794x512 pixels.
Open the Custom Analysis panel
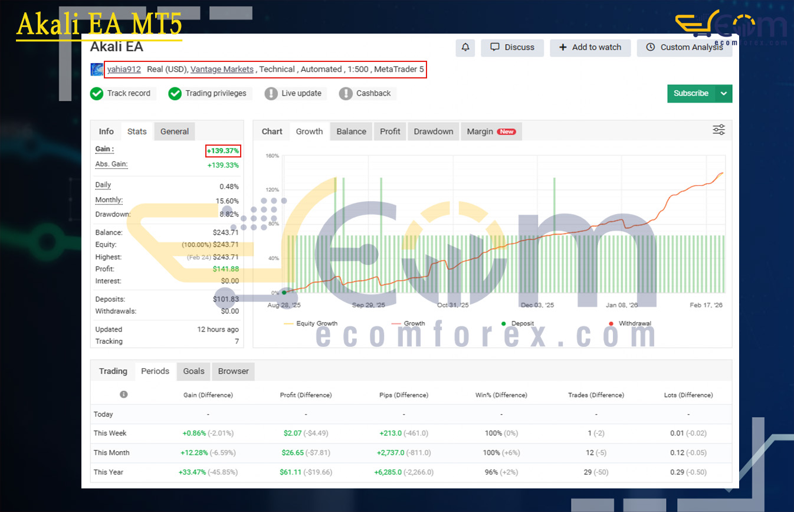(684, 48)
